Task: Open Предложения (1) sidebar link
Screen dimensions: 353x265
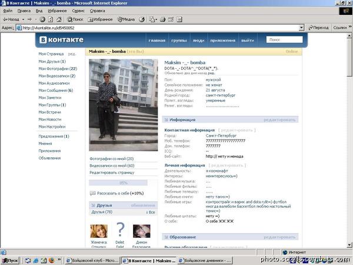Action: [54, 137]
